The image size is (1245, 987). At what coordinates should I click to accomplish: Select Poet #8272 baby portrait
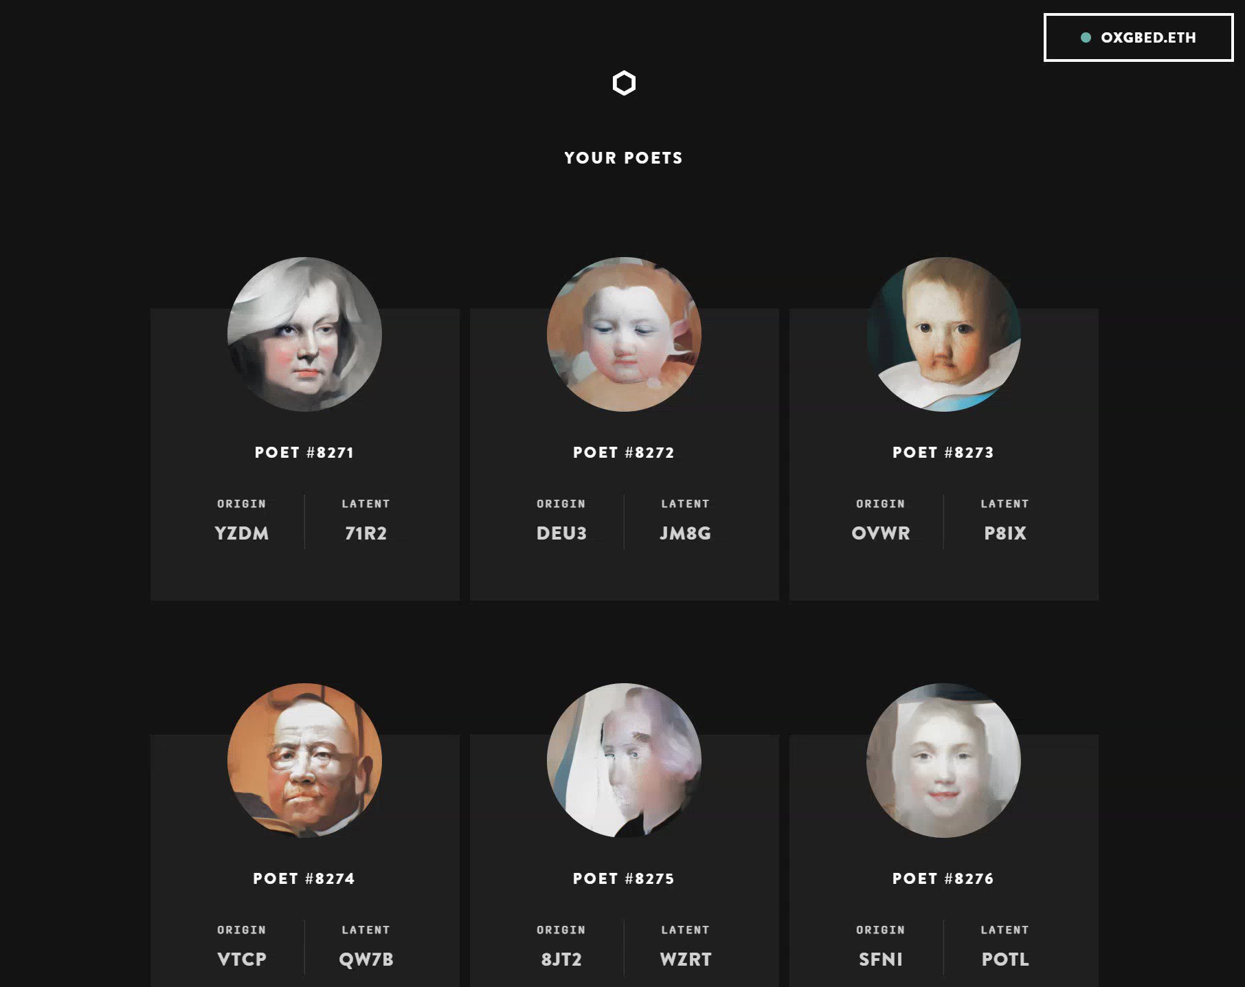[x=624, y=334]
